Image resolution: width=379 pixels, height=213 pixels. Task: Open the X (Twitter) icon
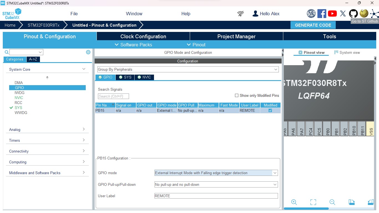click(343, 14)
